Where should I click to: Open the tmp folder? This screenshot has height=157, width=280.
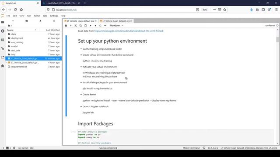tap(34, 55)
